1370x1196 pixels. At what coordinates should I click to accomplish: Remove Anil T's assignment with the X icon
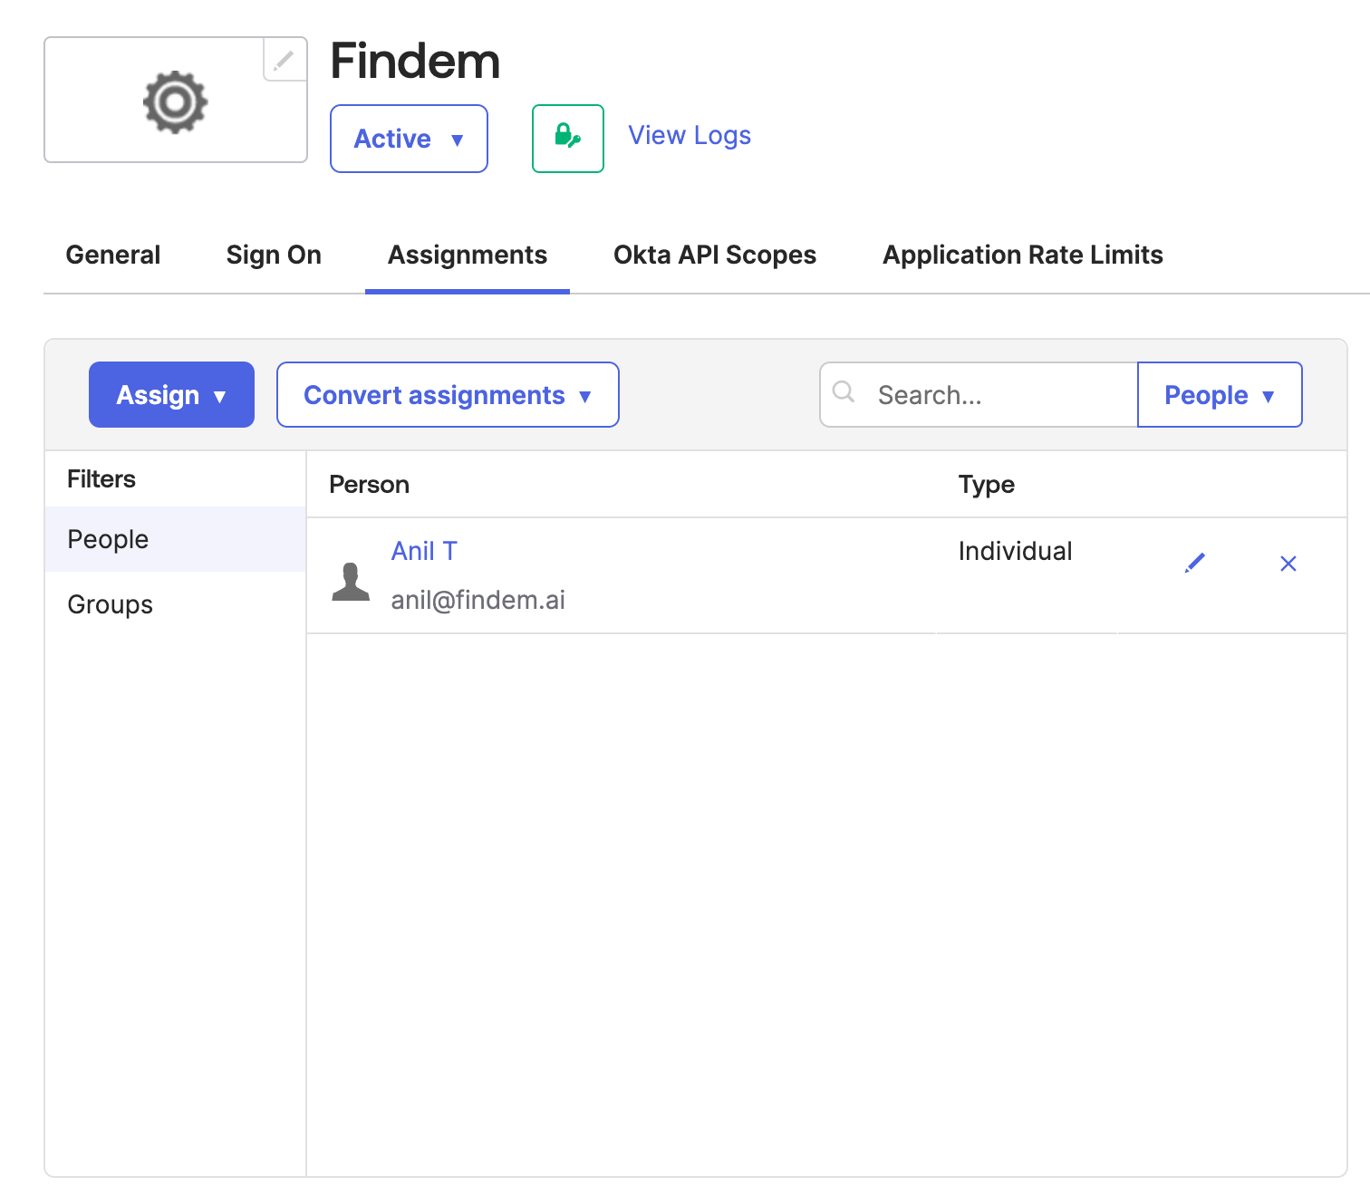tap(1288, 564)
